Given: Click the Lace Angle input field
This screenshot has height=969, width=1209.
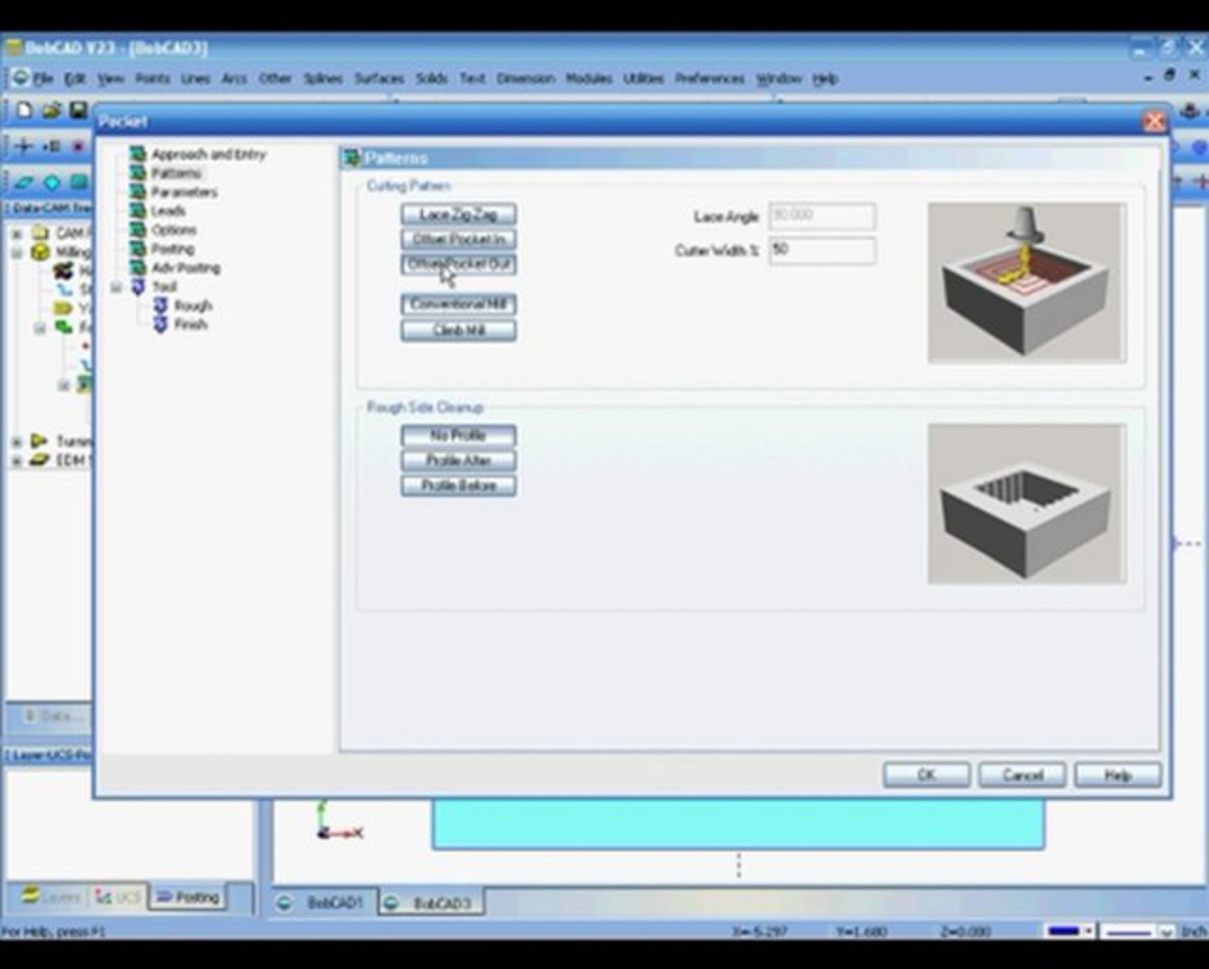Looking at the screenshot, I should click(x=822, y=217).
